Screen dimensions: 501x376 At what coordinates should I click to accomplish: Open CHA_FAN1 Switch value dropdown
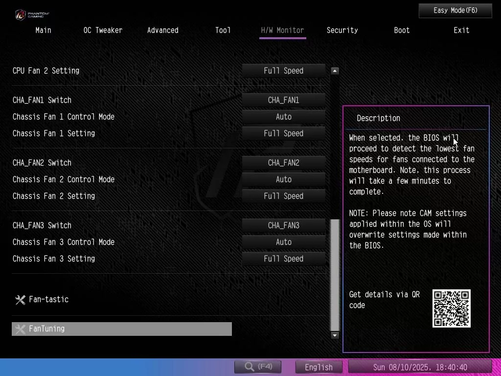coord(283,100)
